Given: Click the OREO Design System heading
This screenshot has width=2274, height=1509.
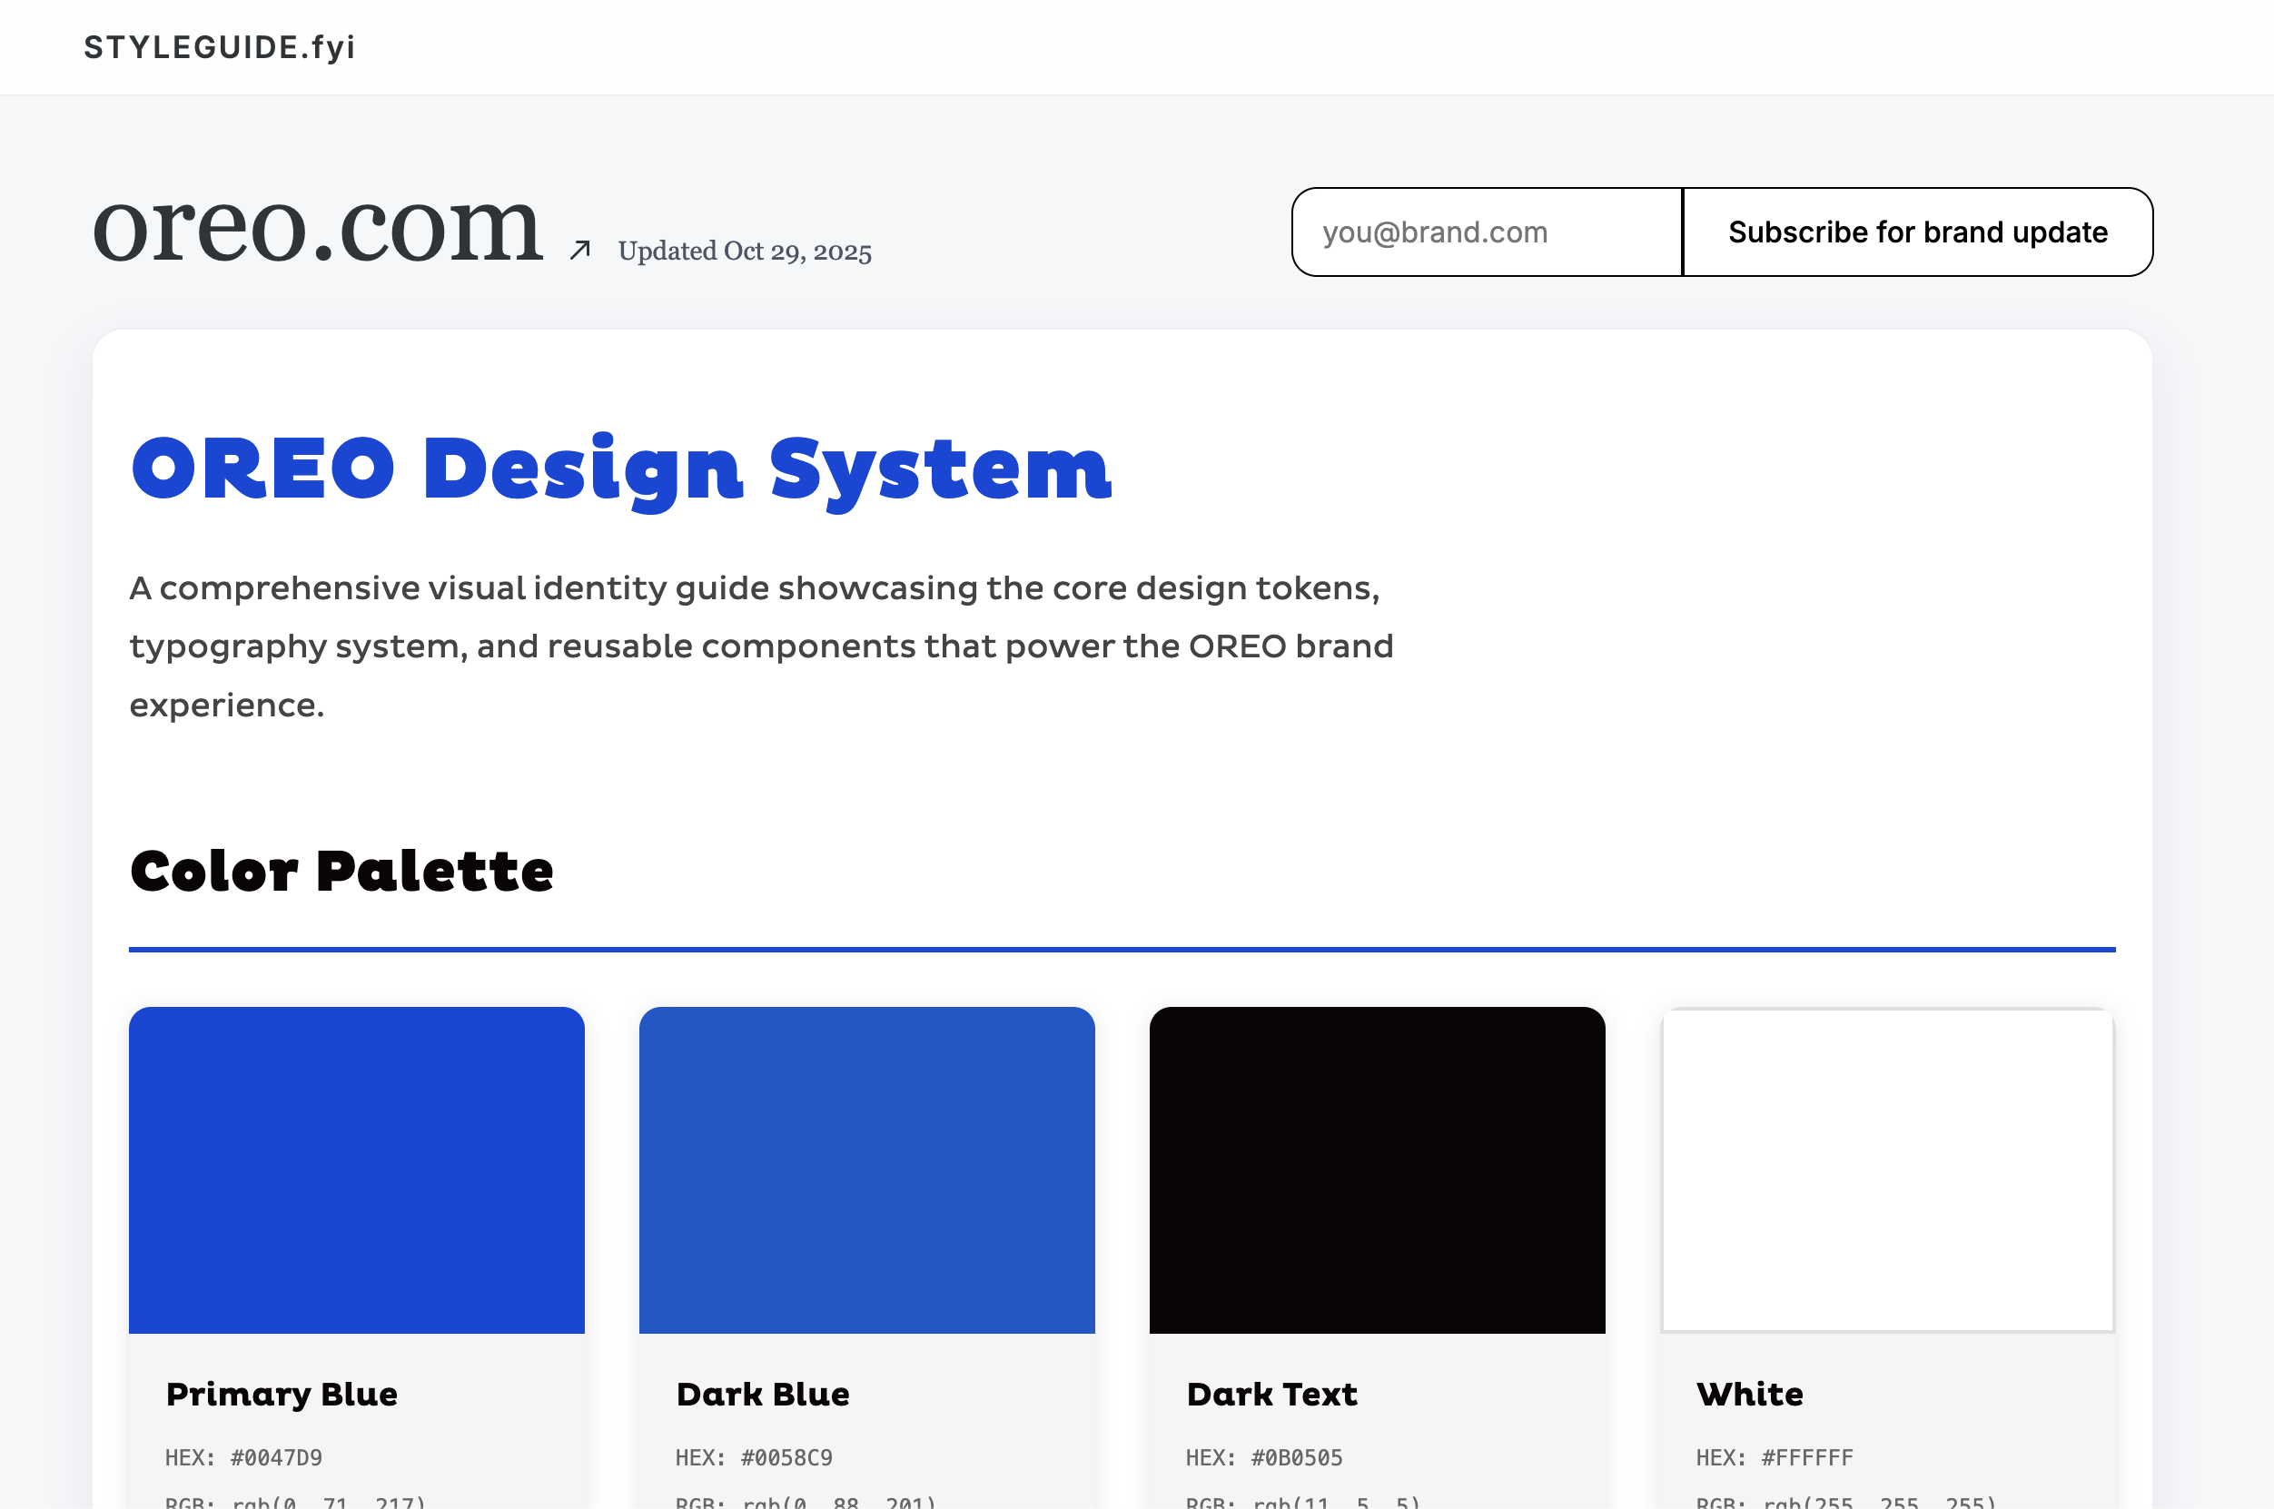Looking at the screenshot, I should [620, 469].
